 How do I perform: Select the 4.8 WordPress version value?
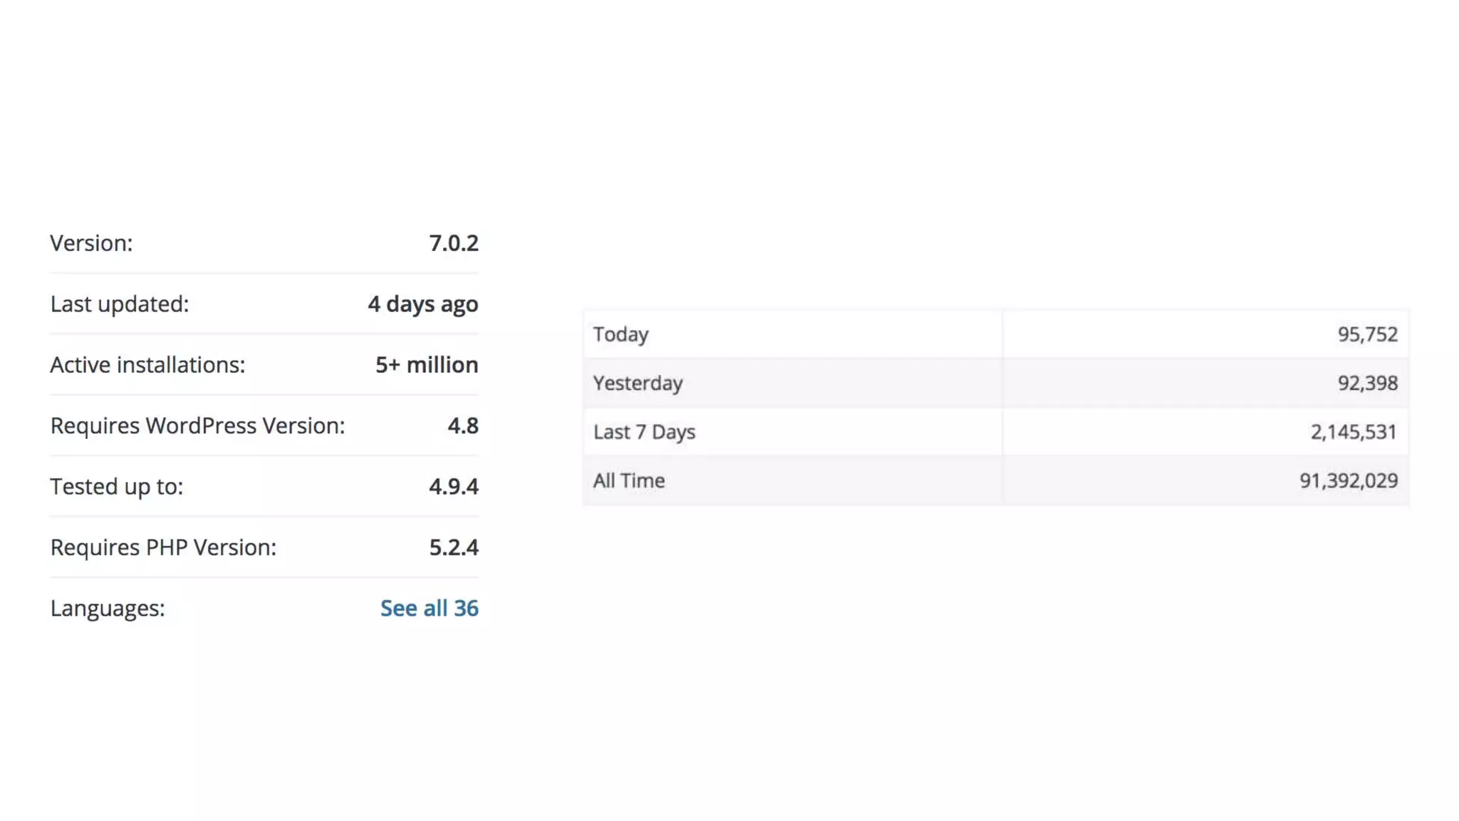[463, 425]
